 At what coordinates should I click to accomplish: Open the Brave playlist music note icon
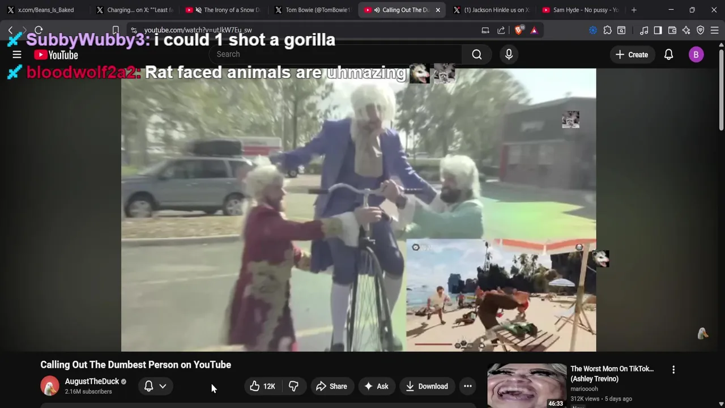[644, 30]
